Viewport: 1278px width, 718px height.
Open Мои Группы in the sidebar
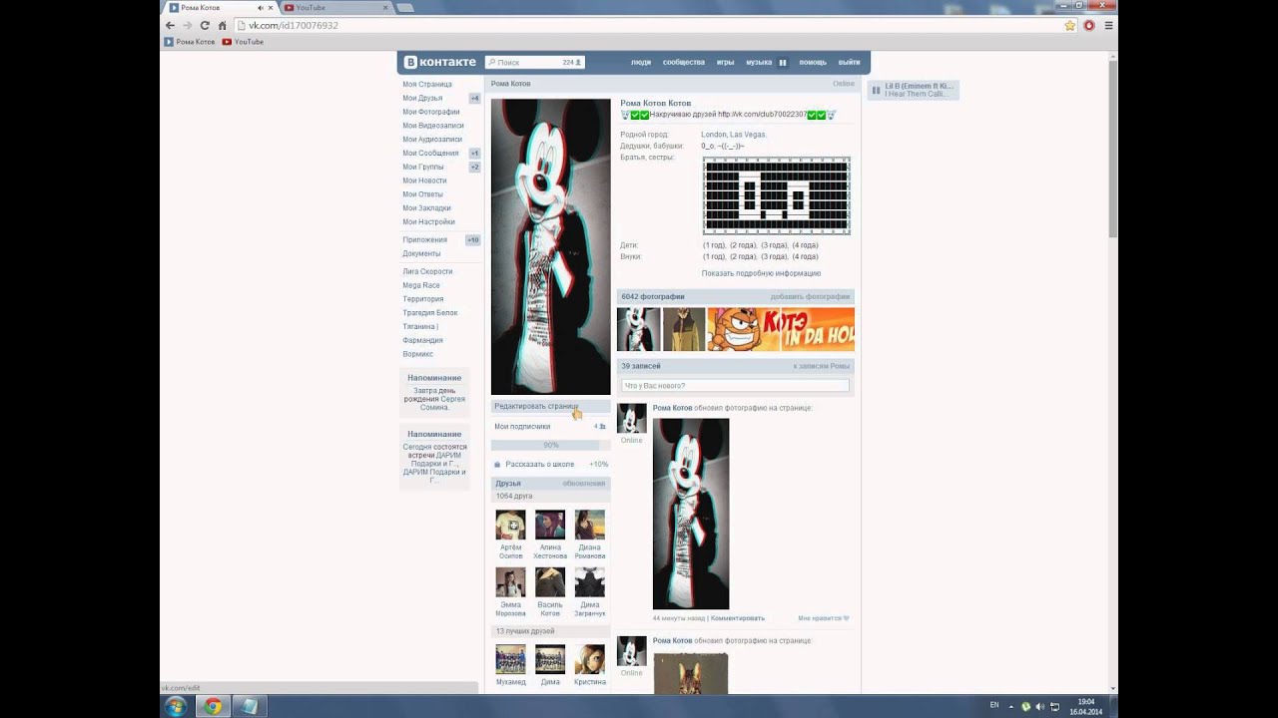tap(423, 167)
